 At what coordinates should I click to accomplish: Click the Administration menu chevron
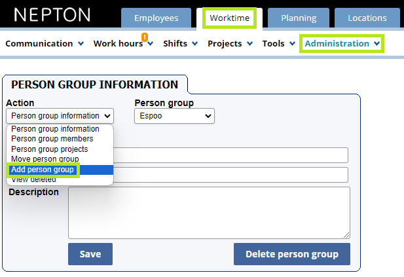pyautogui.click(x=376, y=43)
